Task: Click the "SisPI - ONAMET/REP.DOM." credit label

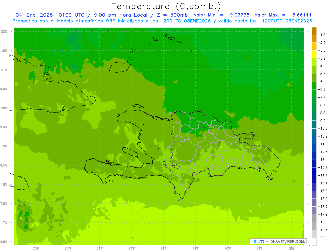Action: tap(278, 241)
